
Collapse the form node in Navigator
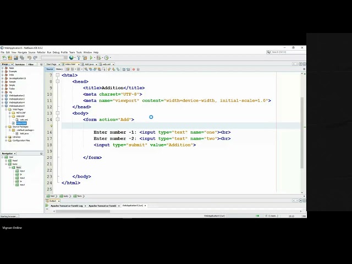(x=10, y=167)
